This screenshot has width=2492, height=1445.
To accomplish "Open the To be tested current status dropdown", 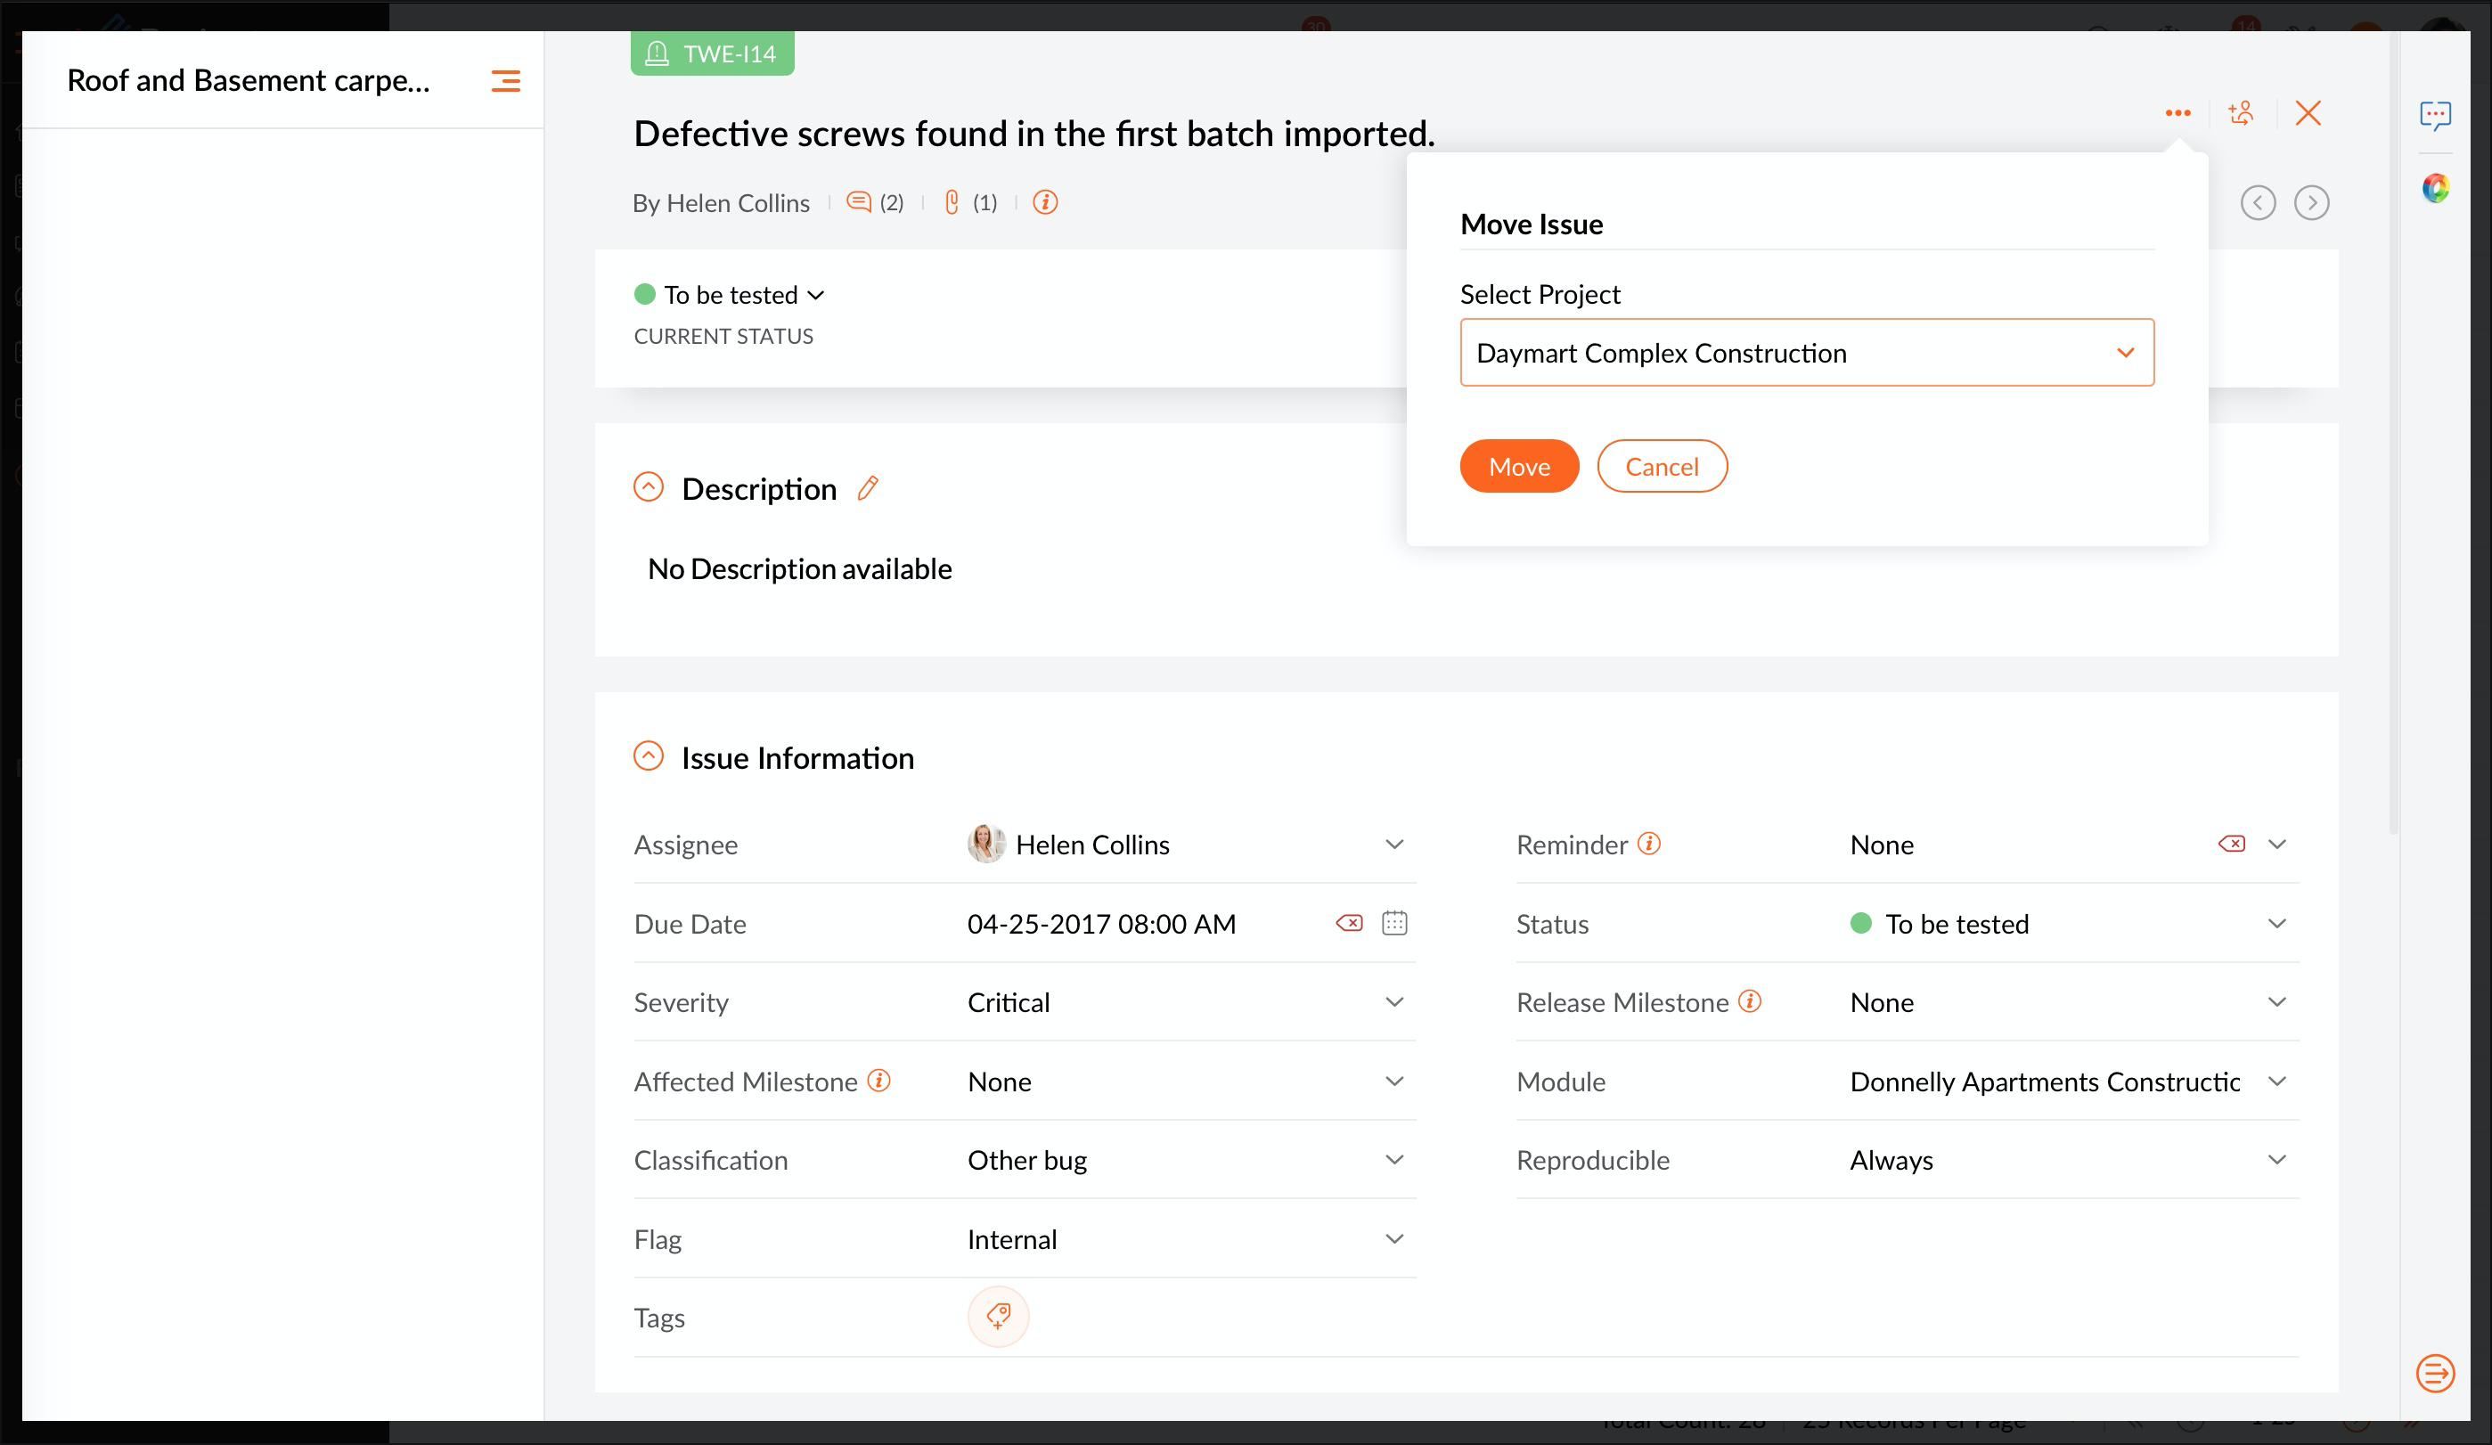I will pos(730,295).
